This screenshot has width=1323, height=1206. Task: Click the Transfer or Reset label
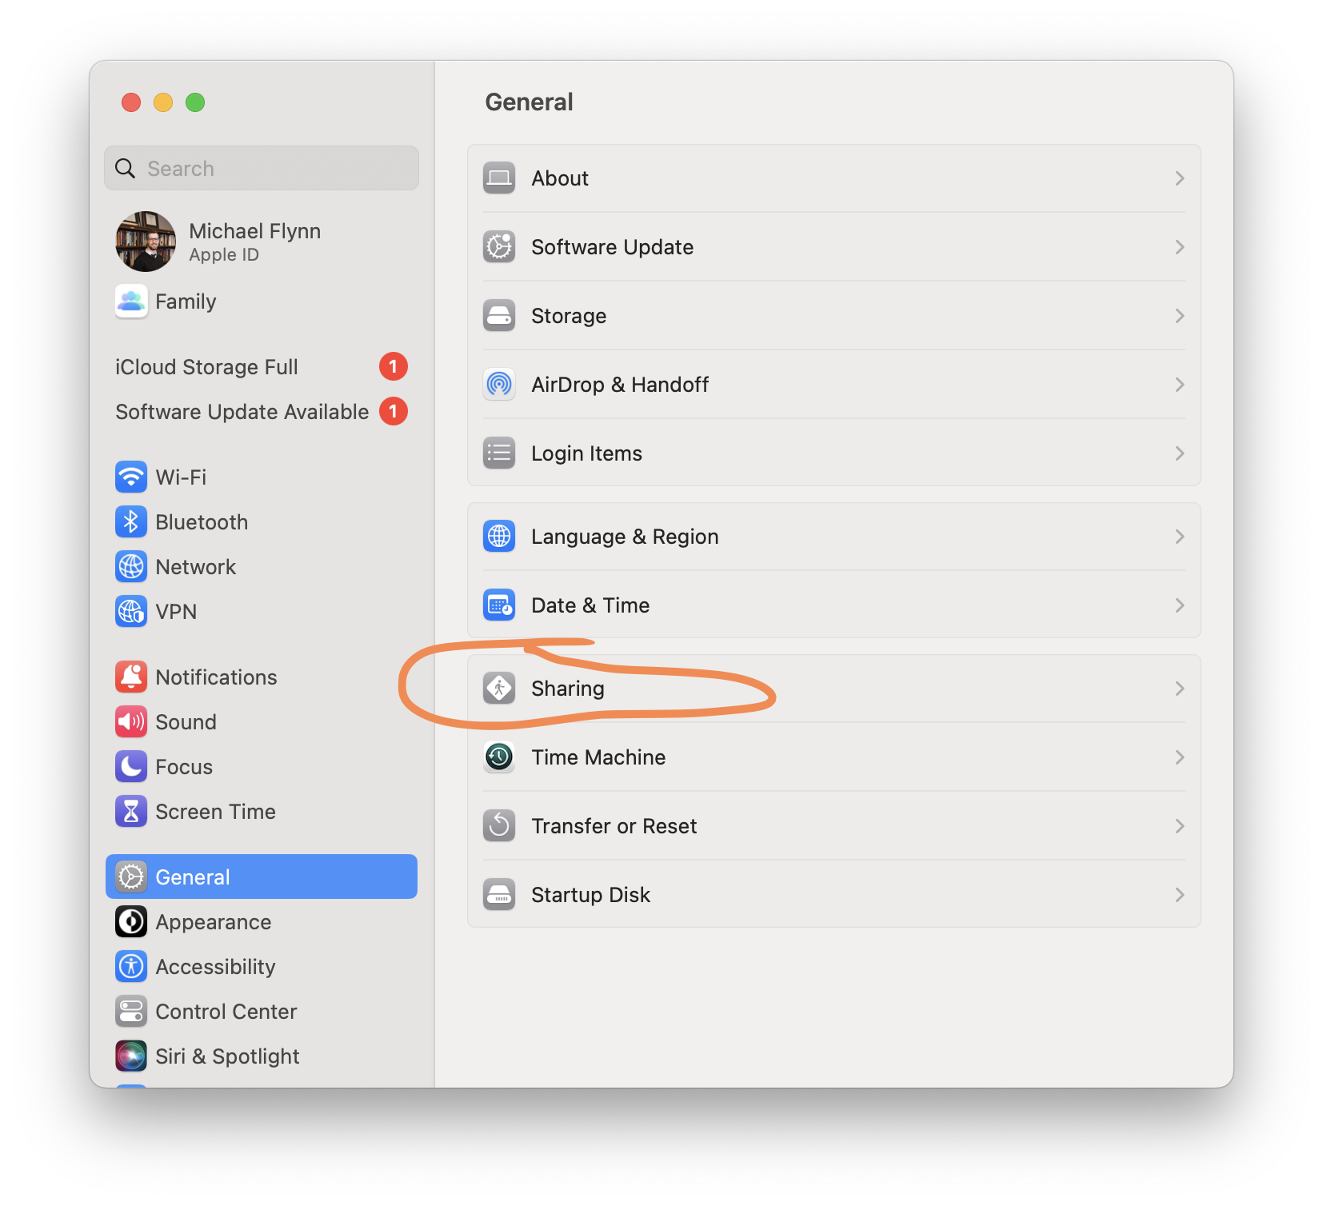tap(614, 826)
